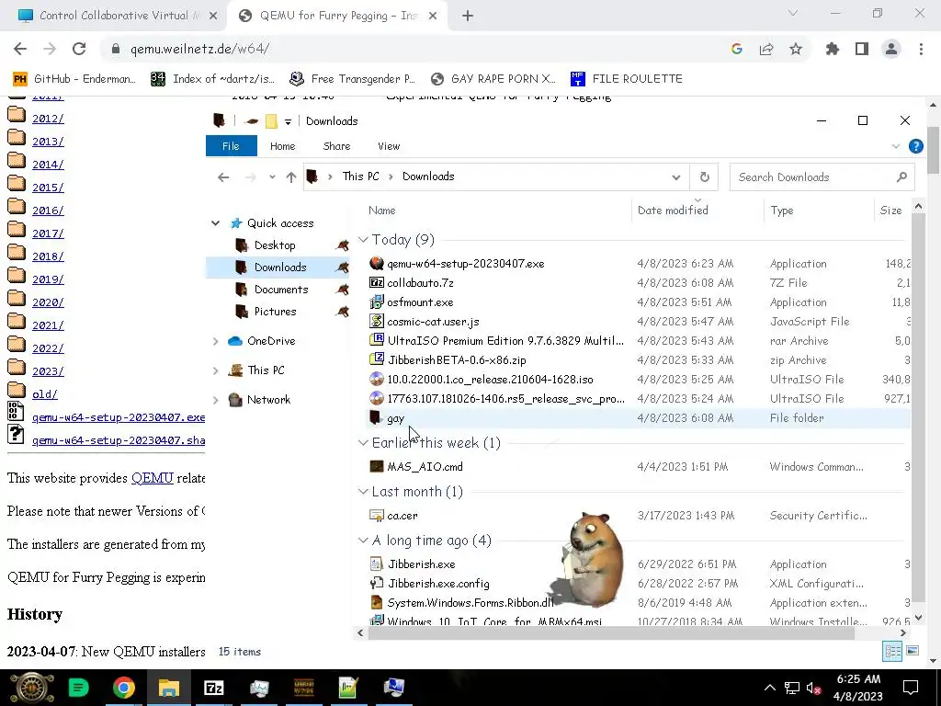
Task: Click the File Explorer taskbar icon
Action: tap(169, 688)
